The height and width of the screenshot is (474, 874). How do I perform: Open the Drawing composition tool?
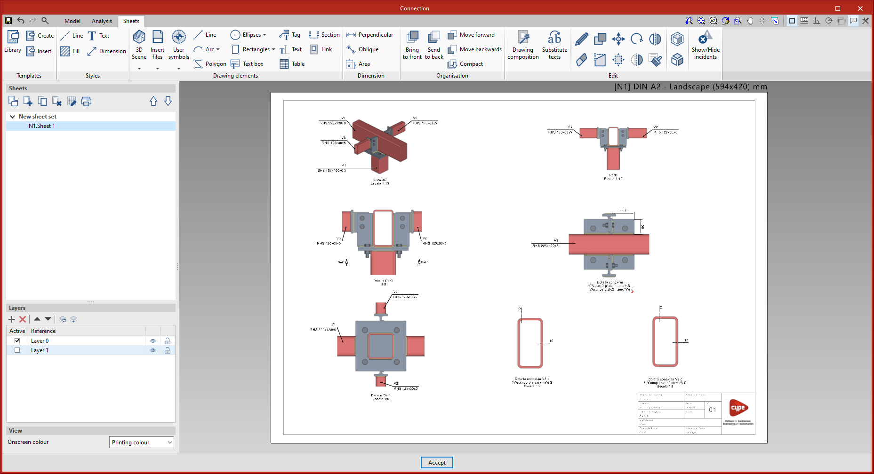(523, 38)
